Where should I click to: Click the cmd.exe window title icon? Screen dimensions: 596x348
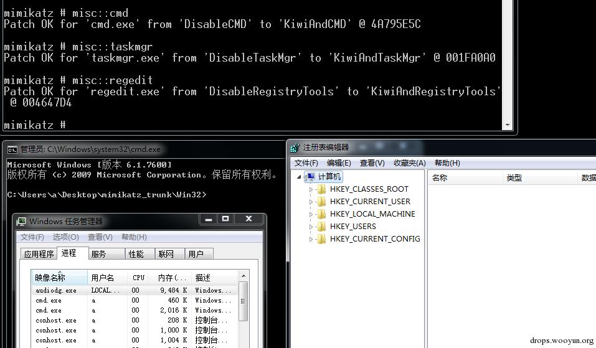(x=12, y=149)
